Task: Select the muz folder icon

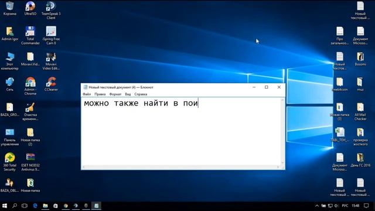Action: (x=360, y=84)
